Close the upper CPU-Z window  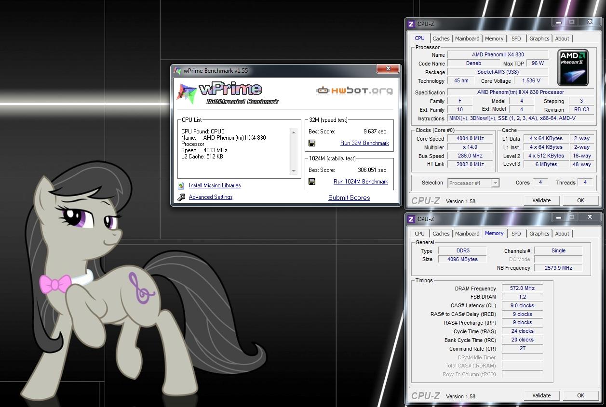(x=590, y=22)
